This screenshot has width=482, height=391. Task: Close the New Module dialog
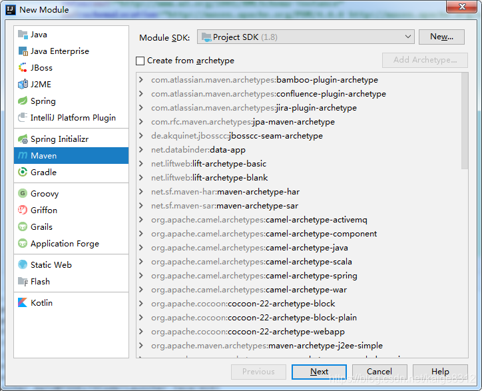coord(462,7)
